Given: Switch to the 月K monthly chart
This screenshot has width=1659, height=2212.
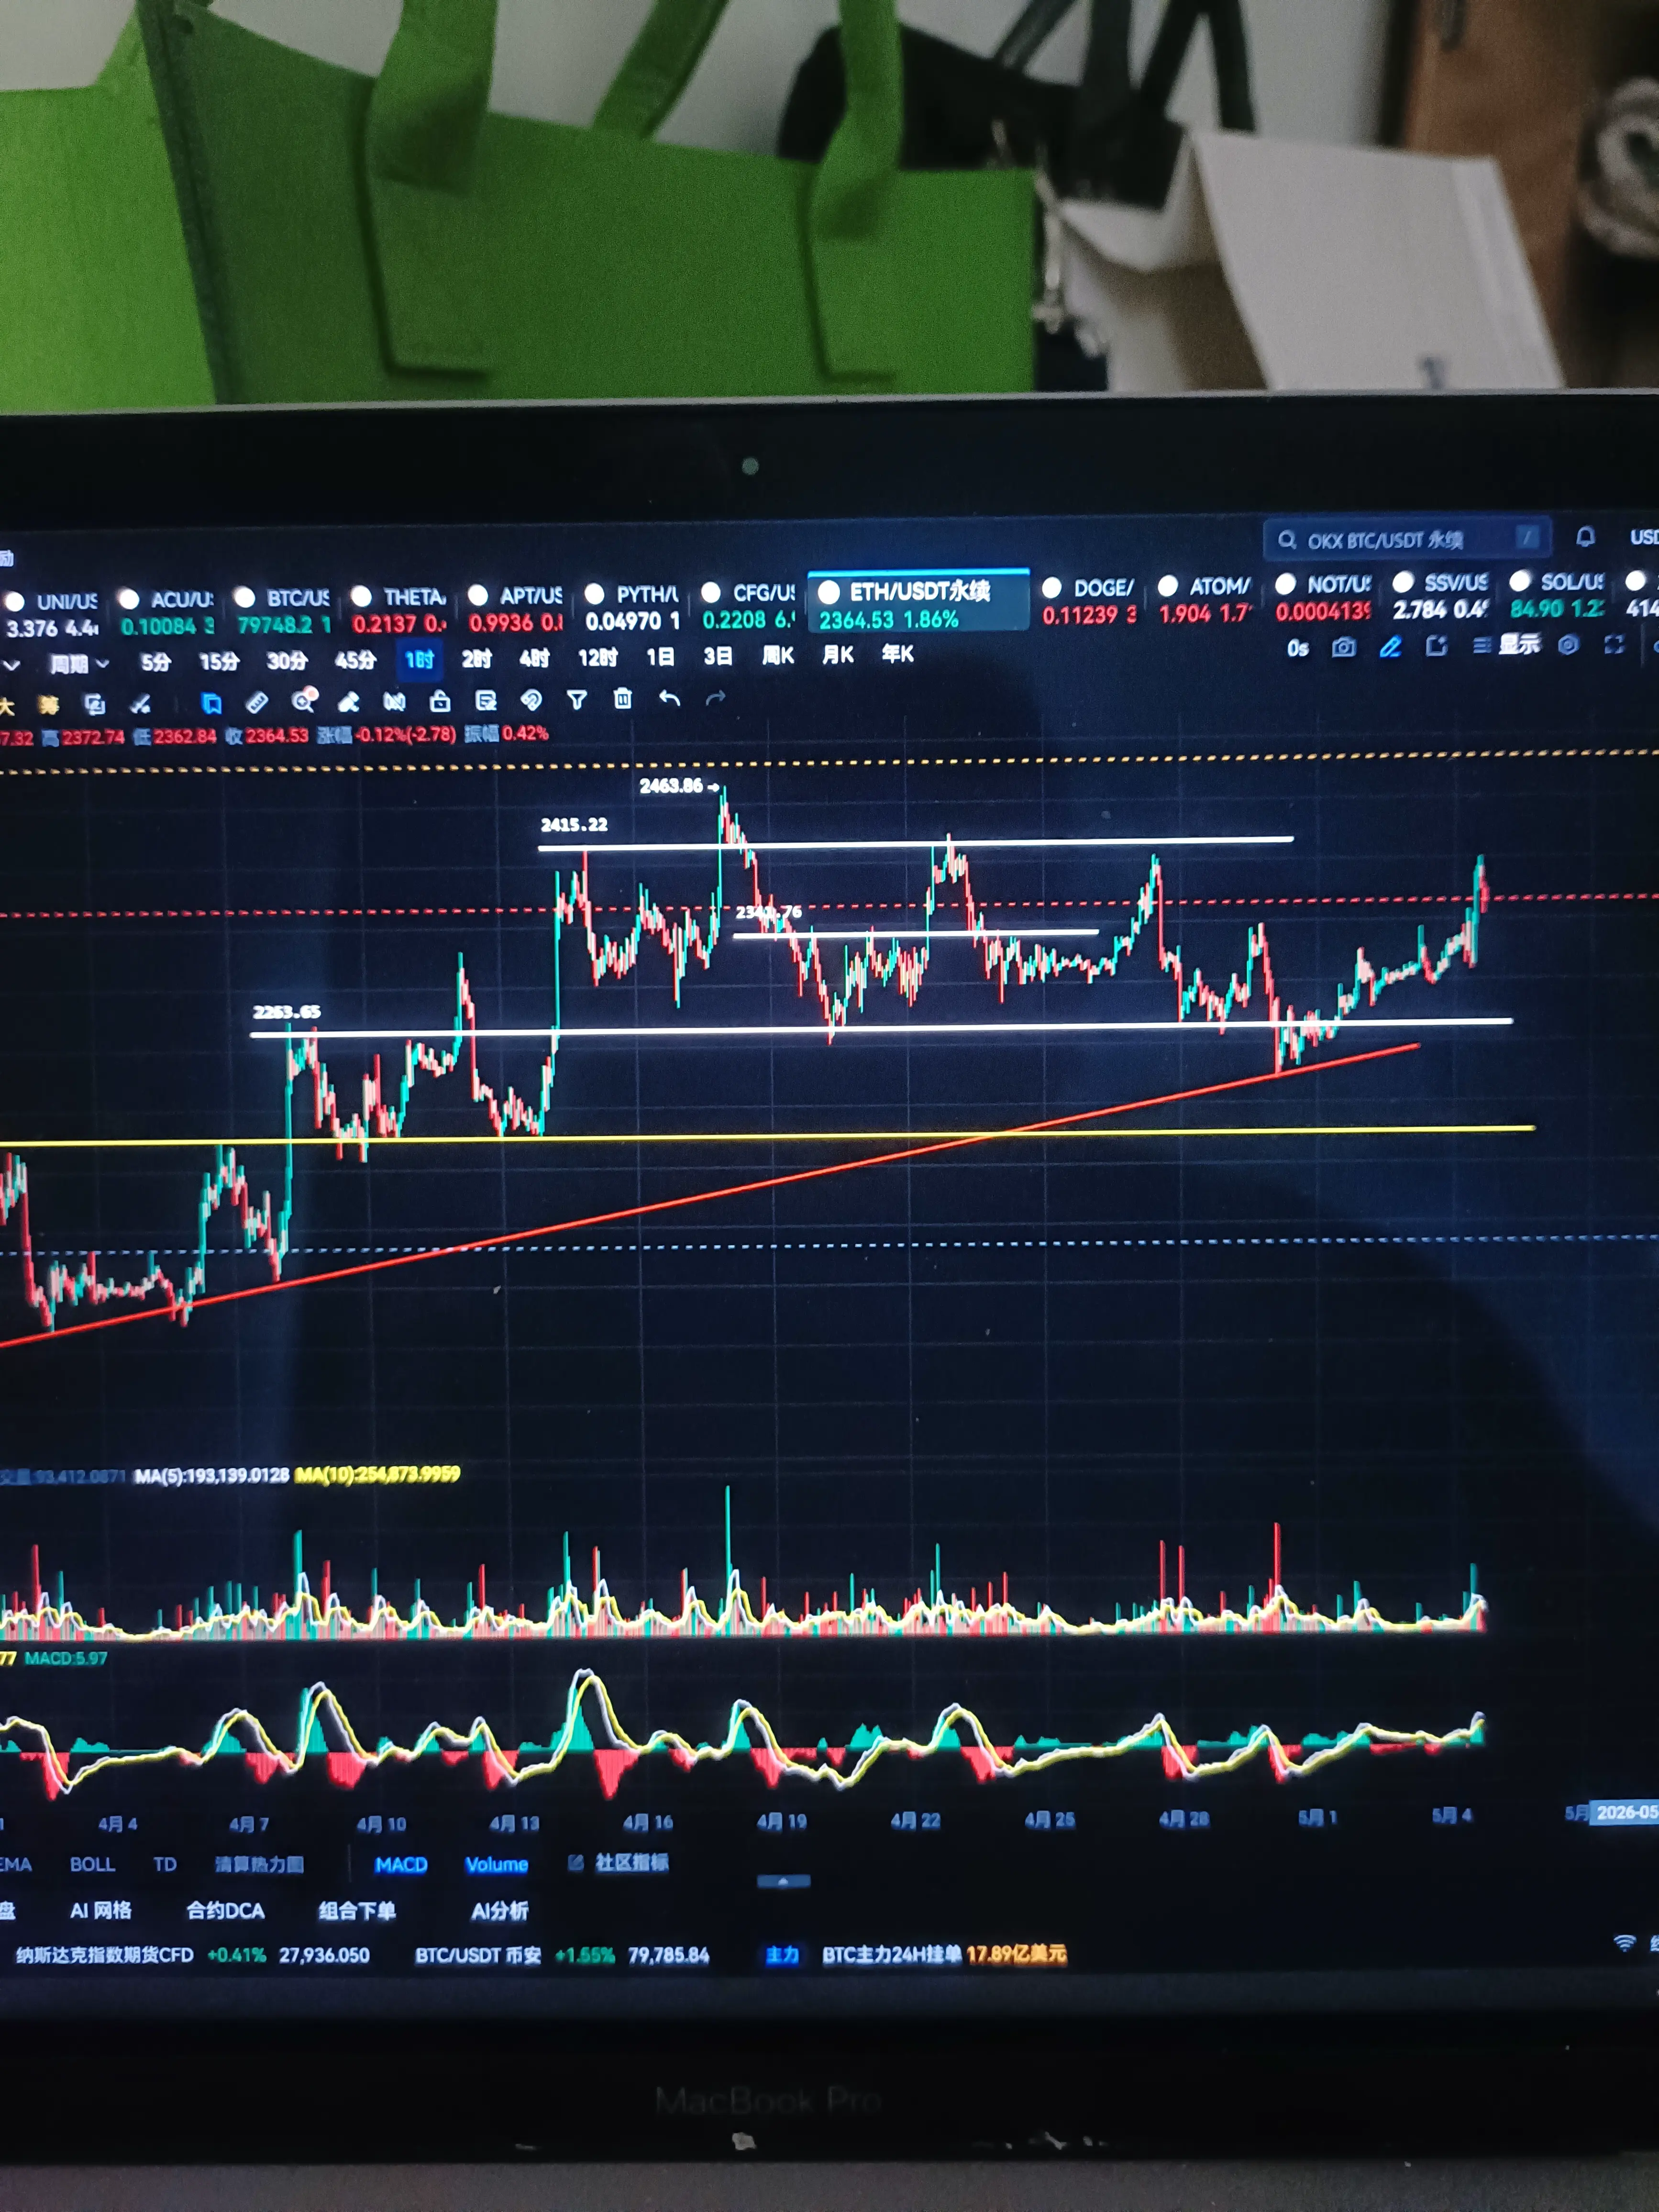Looking at the screenshot, I should [x=838, y=654].
